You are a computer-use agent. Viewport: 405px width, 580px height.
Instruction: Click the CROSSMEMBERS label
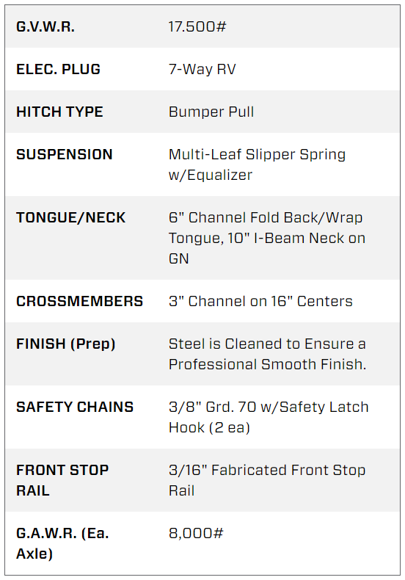(x=79, y=301)
